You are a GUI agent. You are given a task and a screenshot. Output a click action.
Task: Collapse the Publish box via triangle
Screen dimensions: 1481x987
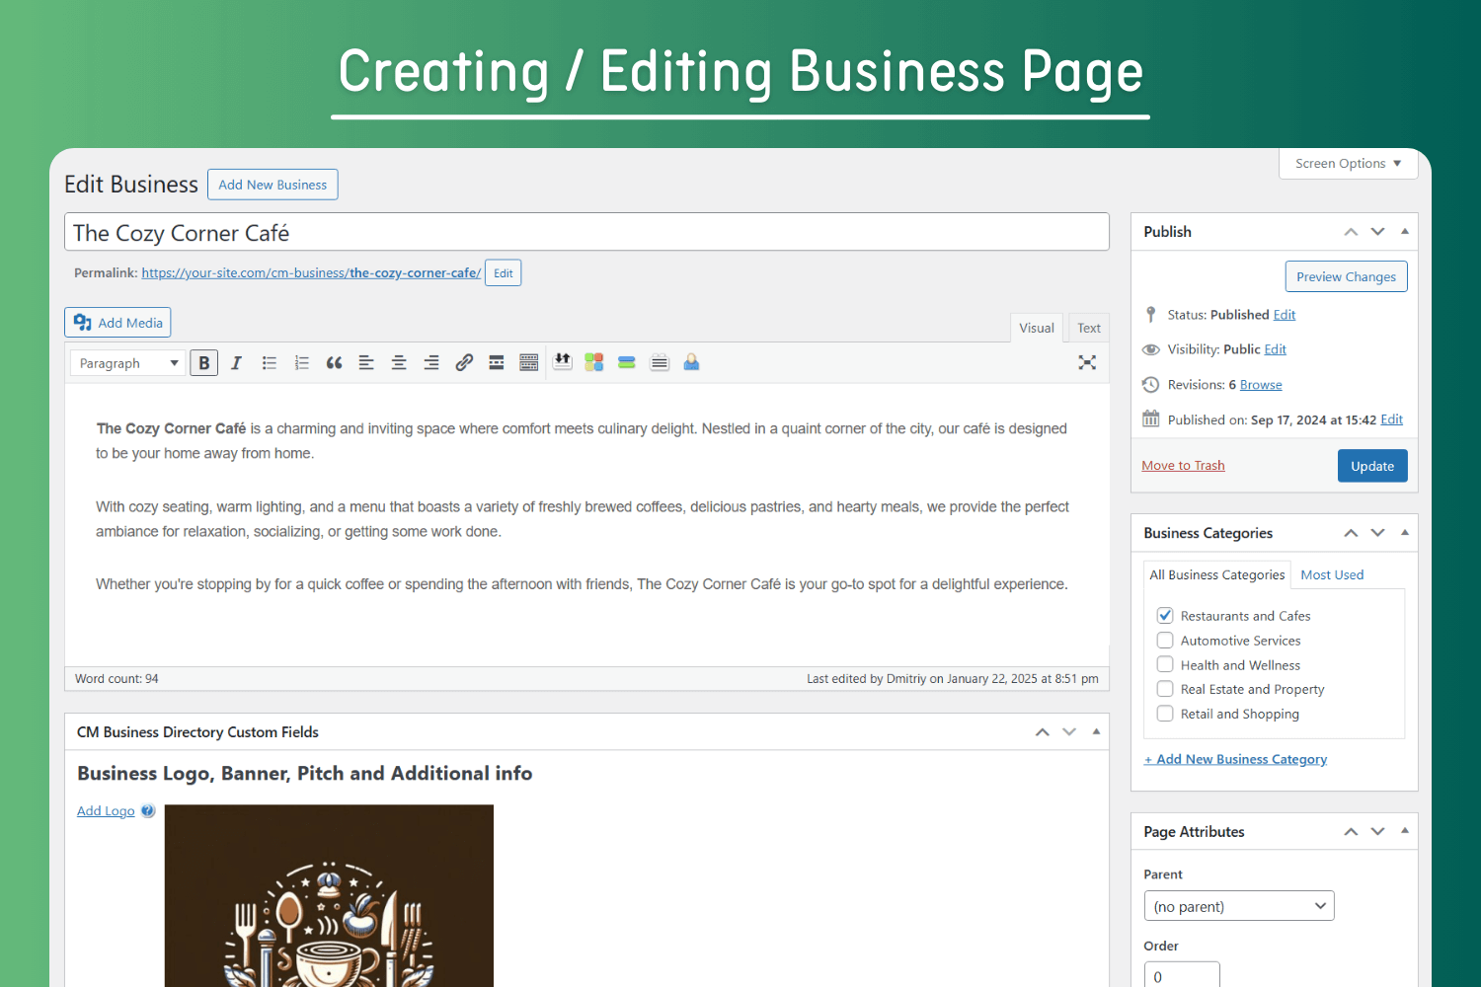point(1405,231)
